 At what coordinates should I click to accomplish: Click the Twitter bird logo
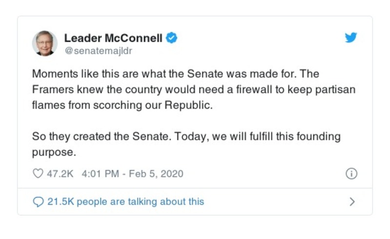pos(351,38)
